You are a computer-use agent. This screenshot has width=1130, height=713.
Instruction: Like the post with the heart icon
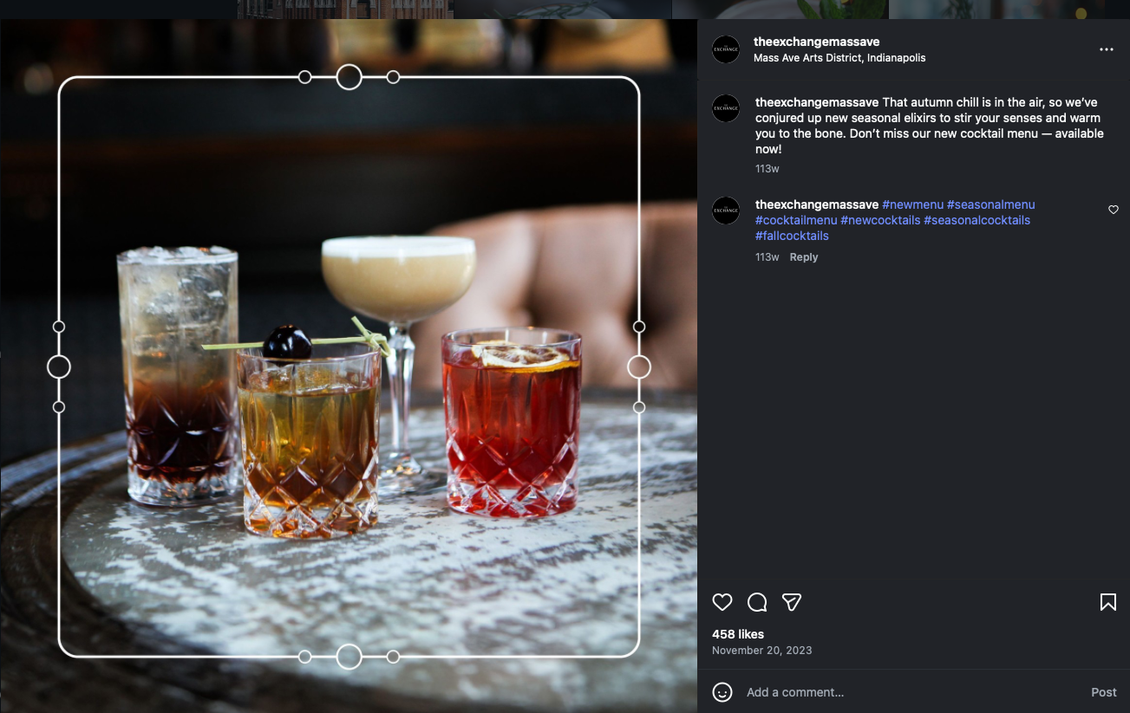[722, 602]
